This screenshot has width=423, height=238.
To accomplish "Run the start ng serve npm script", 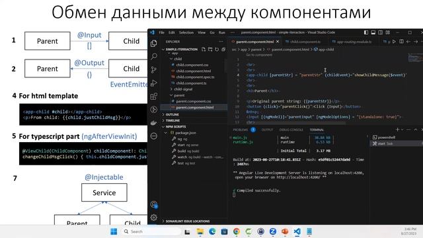I will tap(188, 145).
